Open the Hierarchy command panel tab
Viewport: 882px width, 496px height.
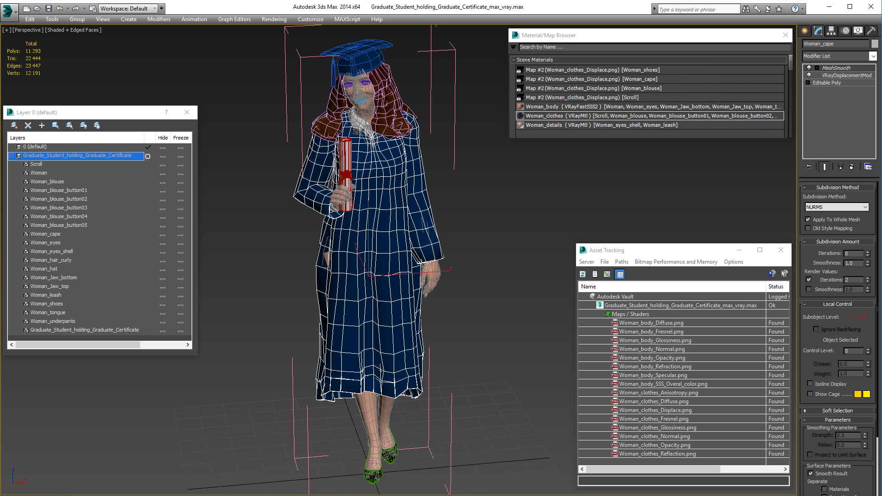[x=831, y=31]
